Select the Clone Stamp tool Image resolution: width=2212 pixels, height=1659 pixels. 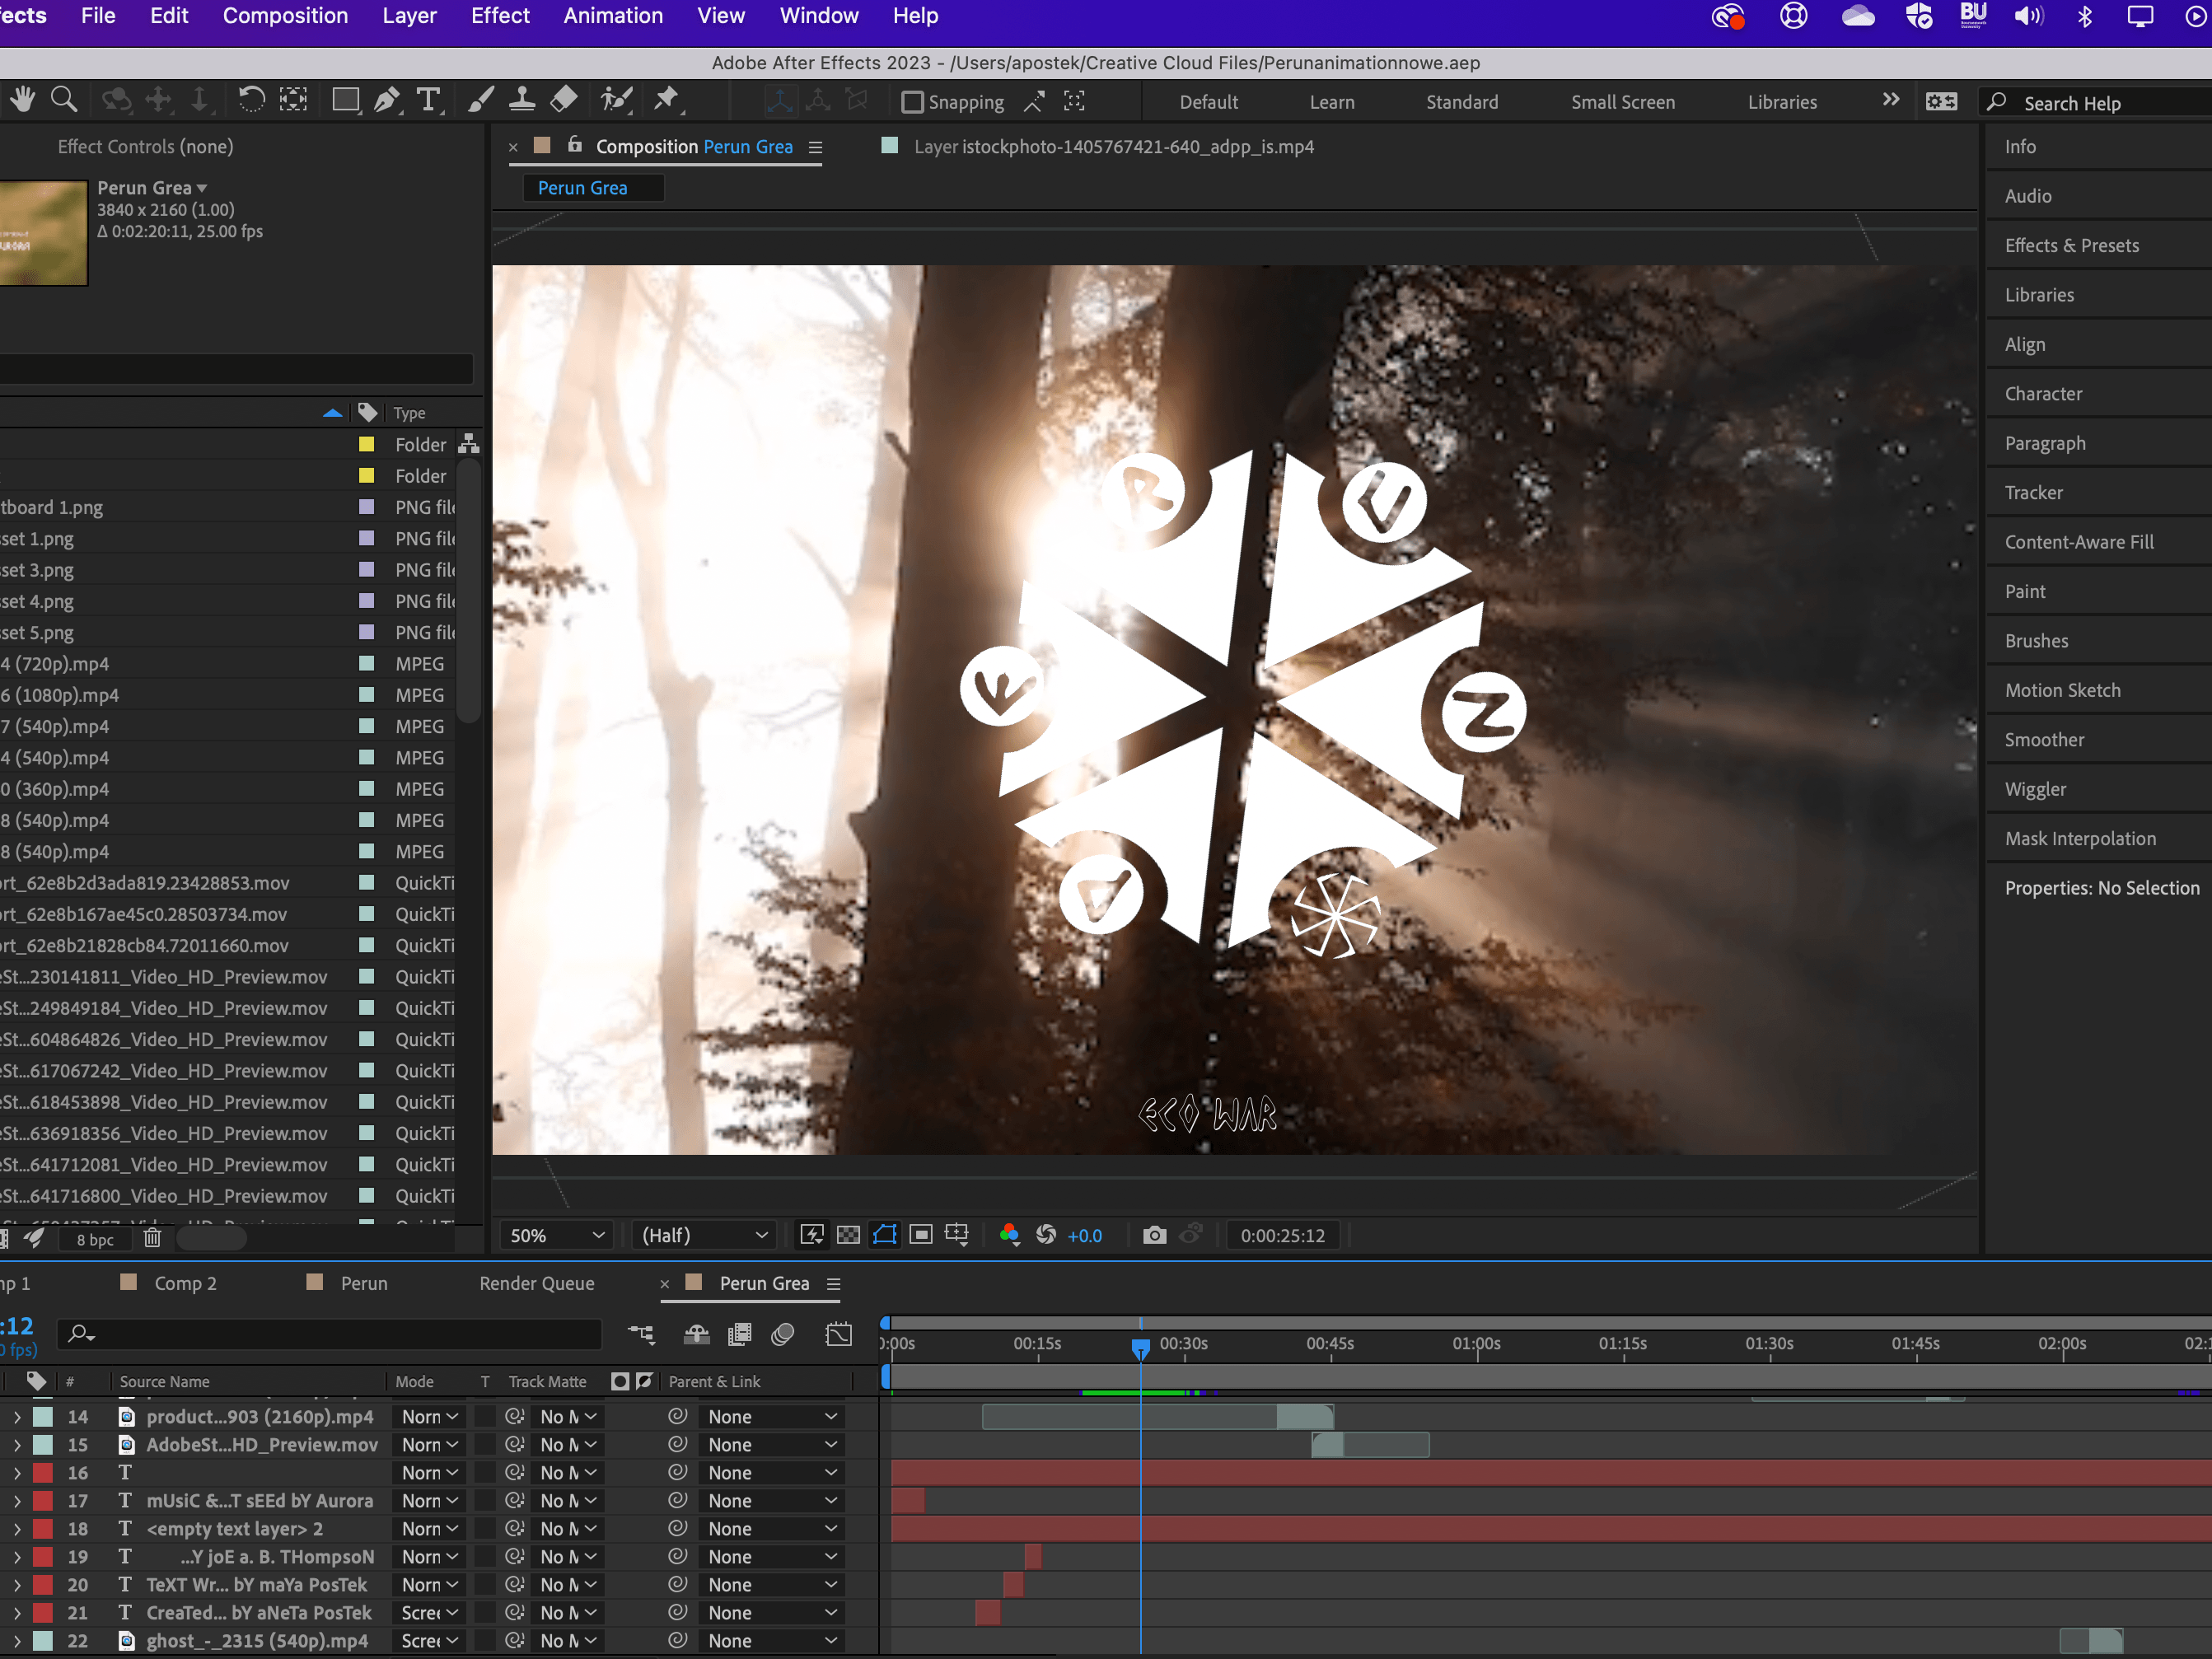coord(521,99)
